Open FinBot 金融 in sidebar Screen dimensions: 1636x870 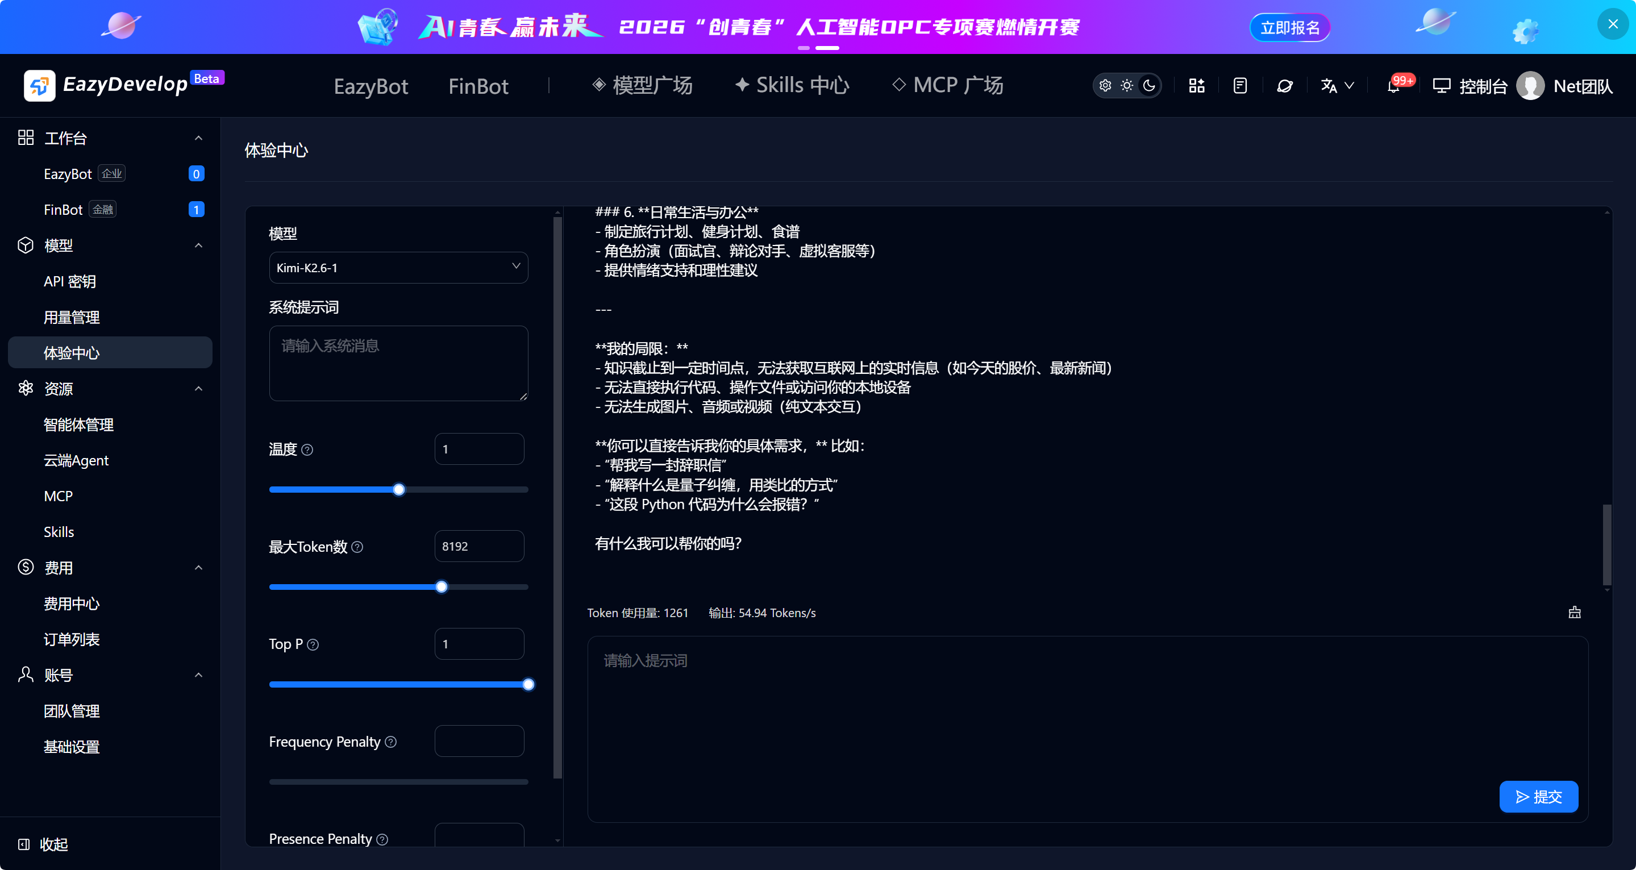(x=110, y=210)
